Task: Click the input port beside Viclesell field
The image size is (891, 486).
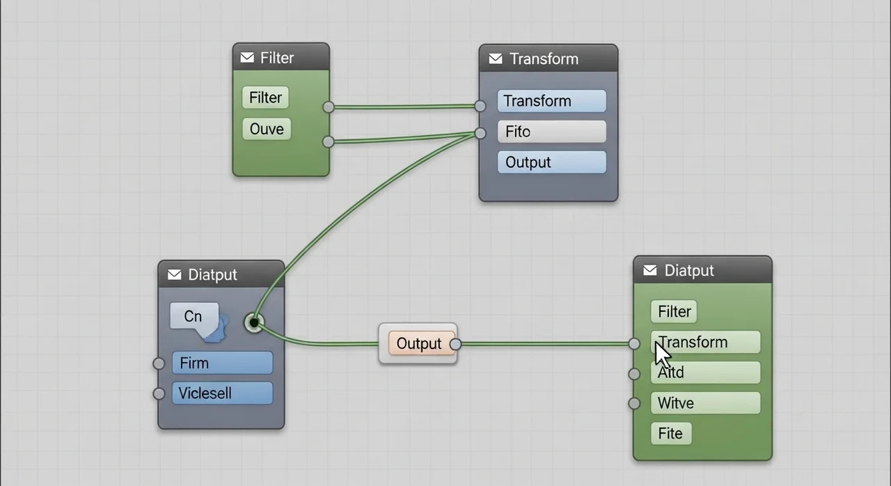Action: [159, 393]
